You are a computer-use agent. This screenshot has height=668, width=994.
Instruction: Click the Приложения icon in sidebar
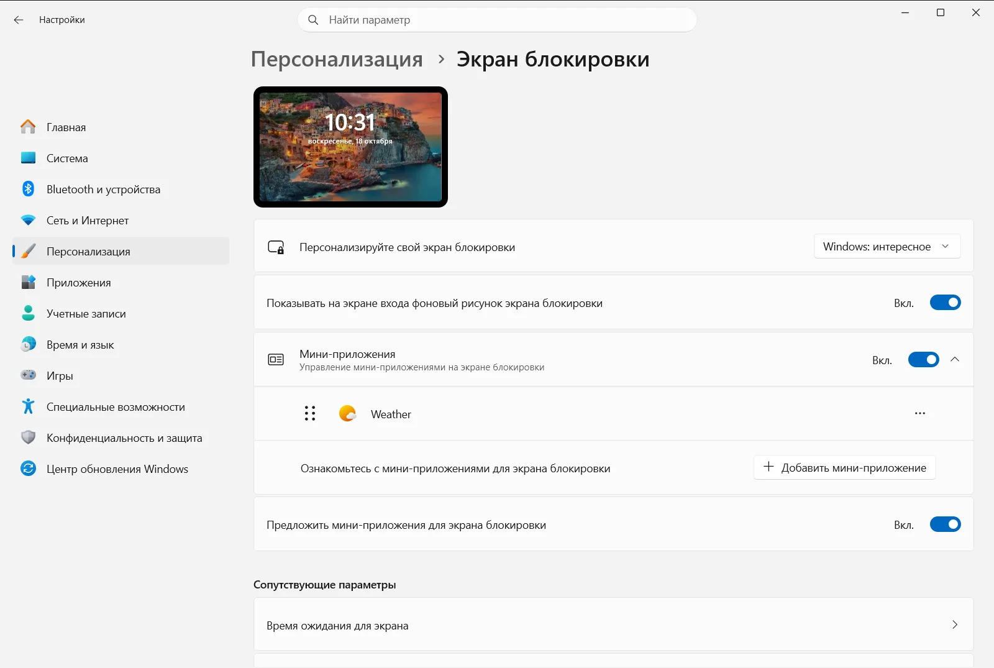tap(28, 282)
